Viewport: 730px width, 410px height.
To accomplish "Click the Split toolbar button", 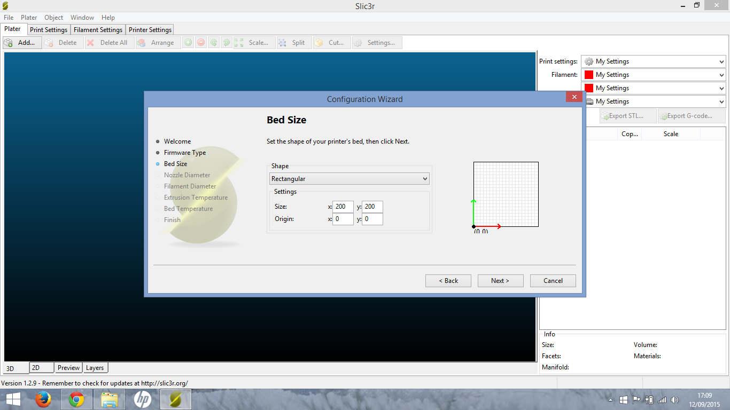I will point(294,43).
